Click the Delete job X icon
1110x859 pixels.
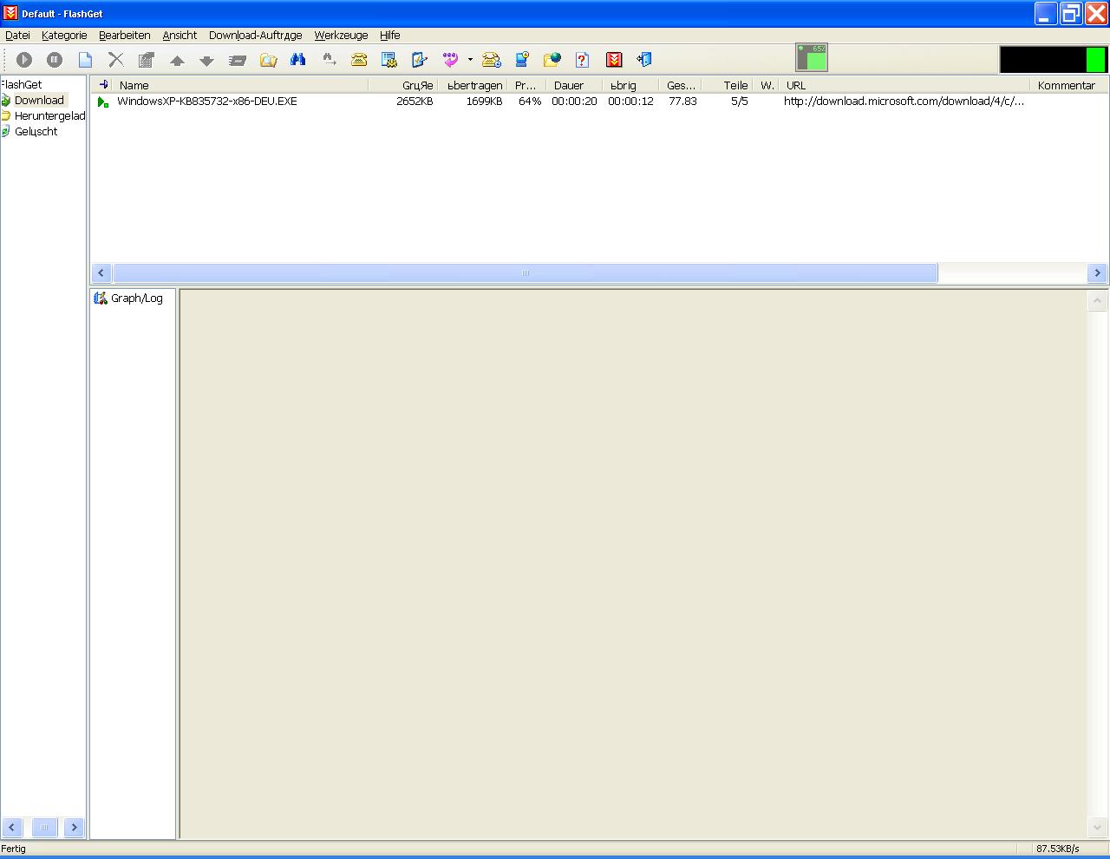point(116,60)
